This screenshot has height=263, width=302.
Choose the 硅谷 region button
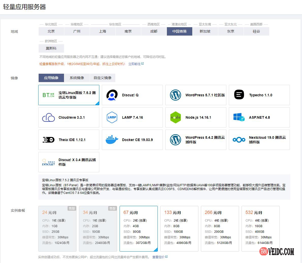256,31
